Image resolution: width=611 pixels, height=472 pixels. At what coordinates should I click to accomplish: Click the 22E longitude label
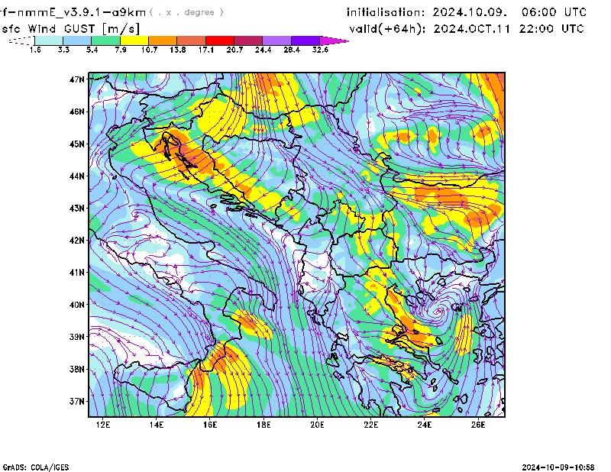(371, 425)
